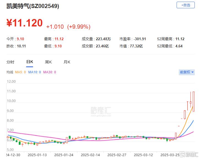Click the 成交量 value 223.48万
This screenshot has height=159, width=200.
click(103, 39)
